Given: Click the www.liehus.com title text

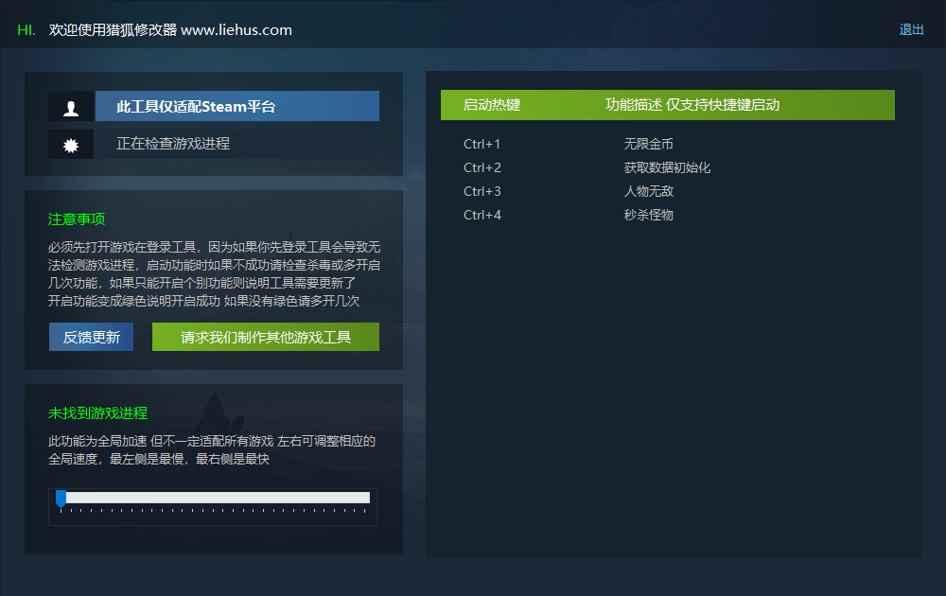Looking at the screenshot, I should (x=236, y=30).
